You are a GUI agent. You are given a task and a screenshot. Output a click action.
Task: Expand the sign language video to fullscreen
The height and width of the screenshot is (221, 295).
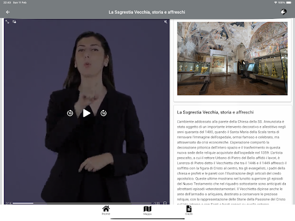[7, 22]
